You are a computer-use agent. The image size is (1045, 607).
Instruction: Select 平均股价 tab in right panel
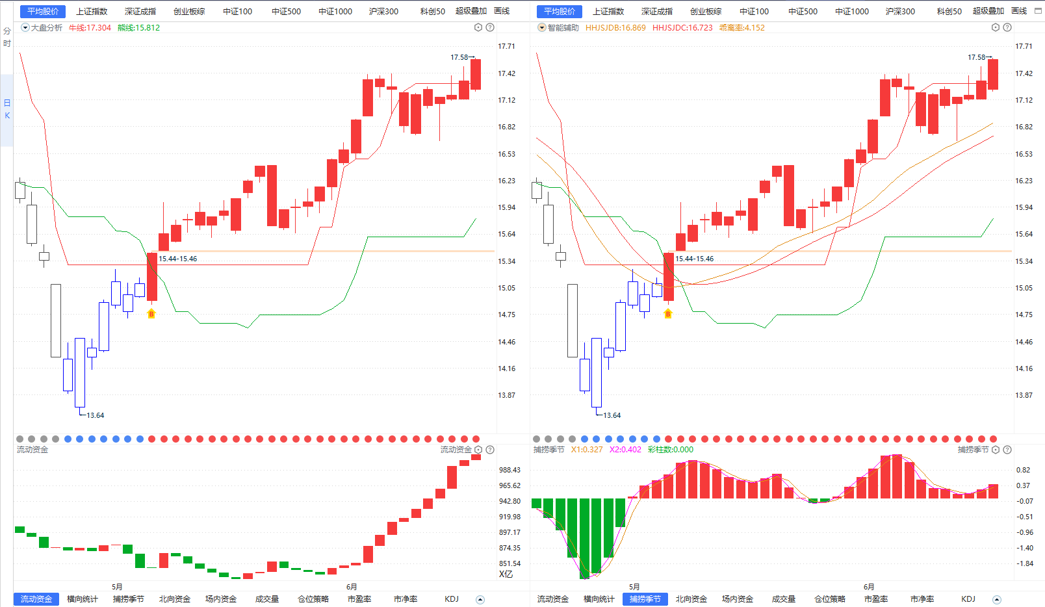point(560,12)
